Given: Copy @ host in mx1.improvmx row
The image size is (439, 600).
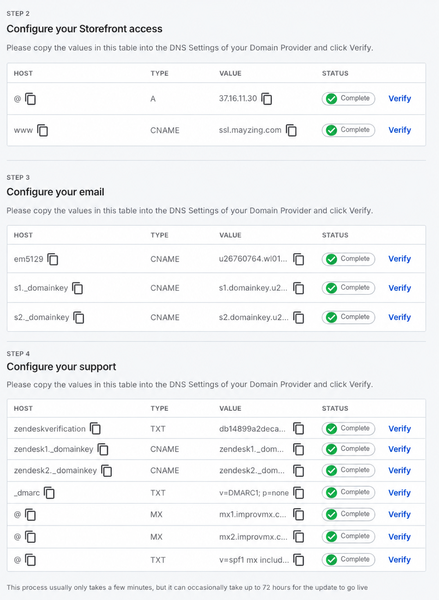Looking at the screenshot, I should click(x=31, y=514).
